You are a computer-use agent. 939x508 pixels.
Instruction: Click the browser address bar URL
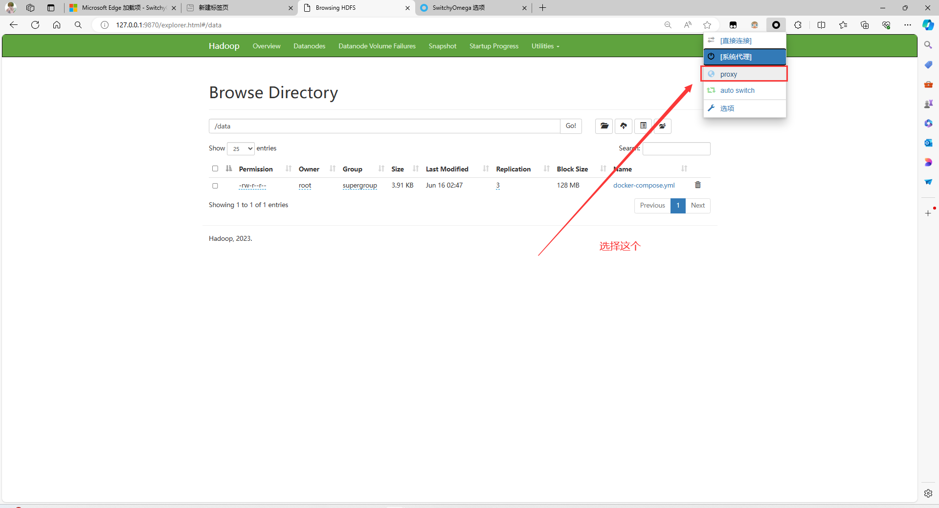(x=169, y=25)
